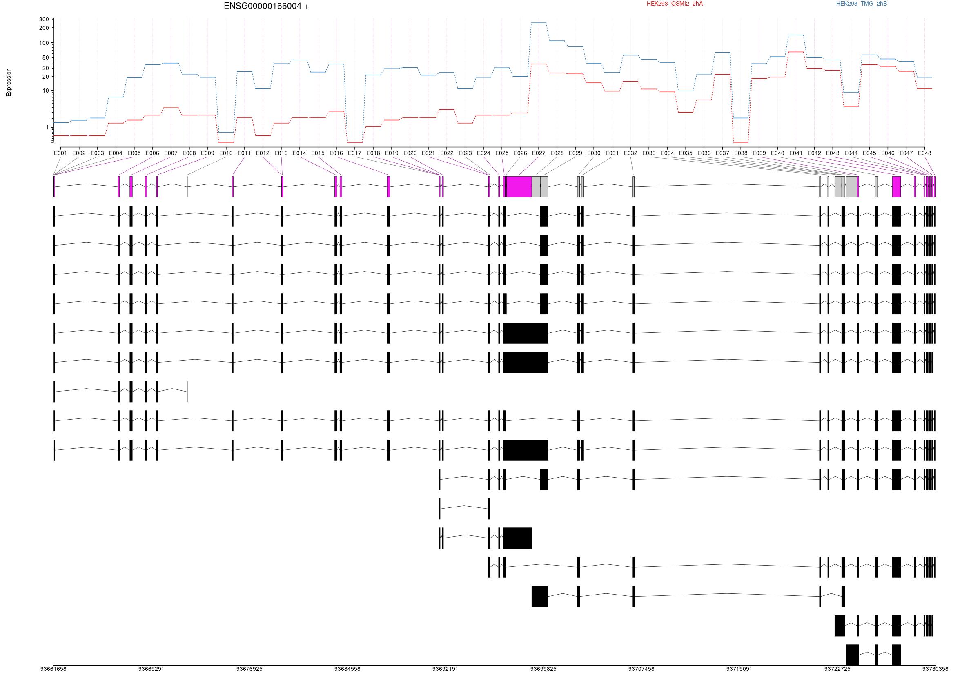
Task: Click genomic coordinate 93676925
Action: tap(249, 669)
